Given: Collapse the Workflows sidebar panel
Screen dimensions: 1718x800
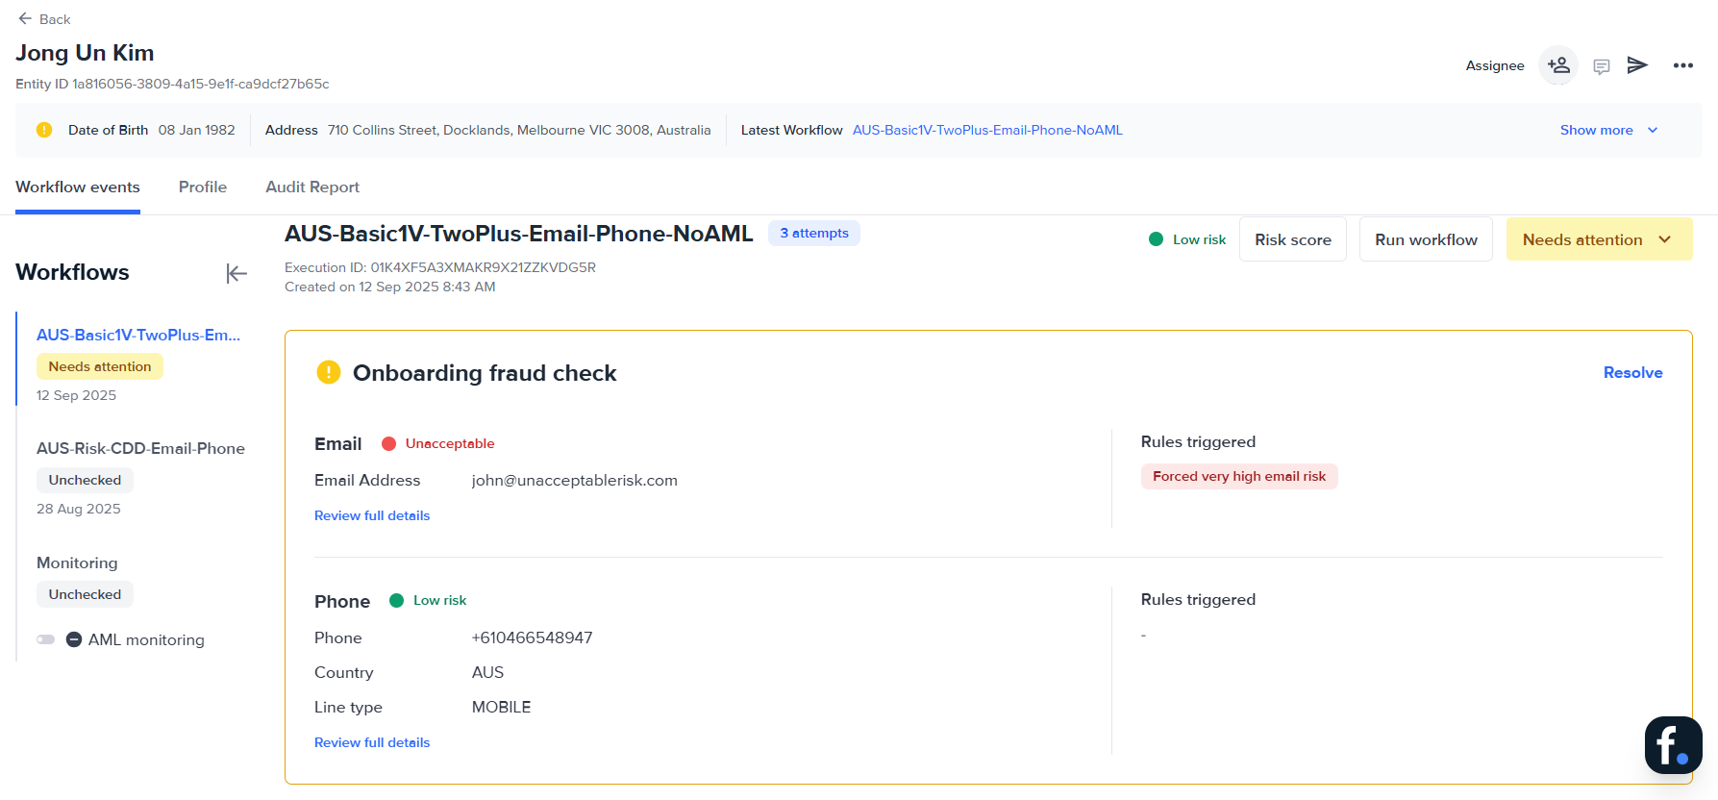Looking at the screenshot, I should pyautogui.click(x=237, y=274).
